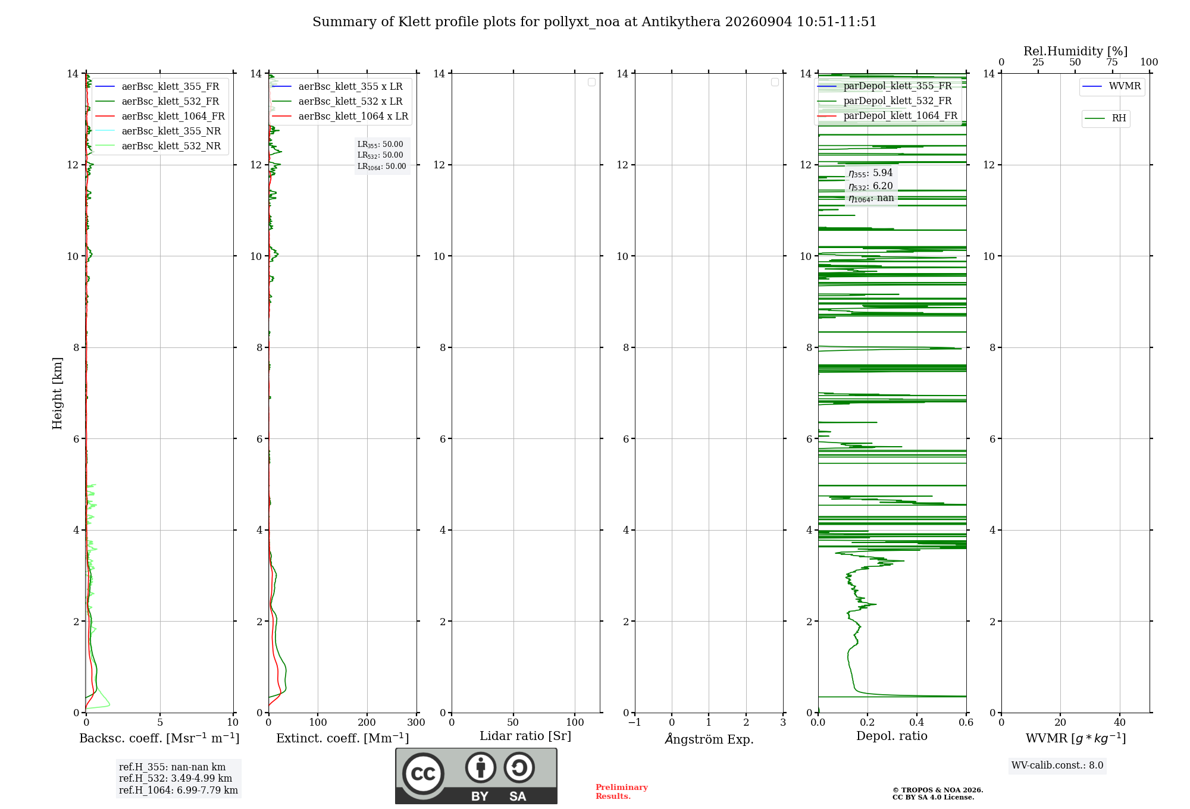Click the red Preliminary Results. notice
The width and height of the screenshot is (1190, 809).
(622, 792)
